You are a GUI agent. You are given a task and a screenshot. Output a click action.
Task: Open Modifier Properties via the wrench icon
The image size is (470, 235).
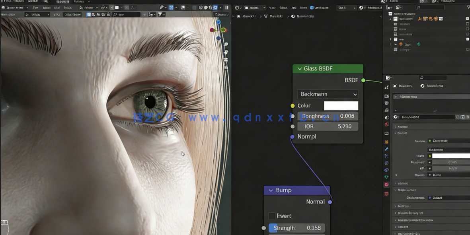pyautogui.click(x=386, y=148)
